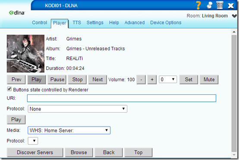The height and width of the screenshot is (160, 239).
Task: Increase volume with the plus button
Action: 152,79
